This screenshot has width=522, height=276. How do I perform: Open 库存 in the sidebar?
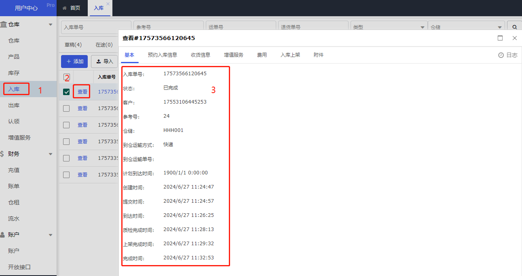[x=14, y=73]
